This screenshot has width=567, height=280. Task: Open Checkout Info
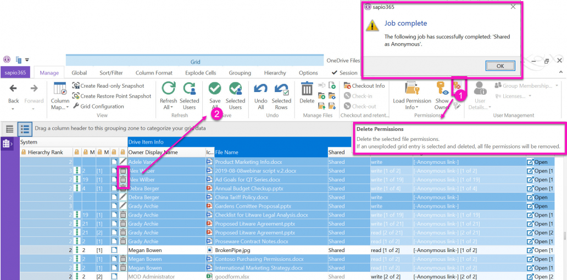click(x=364, y=86)
